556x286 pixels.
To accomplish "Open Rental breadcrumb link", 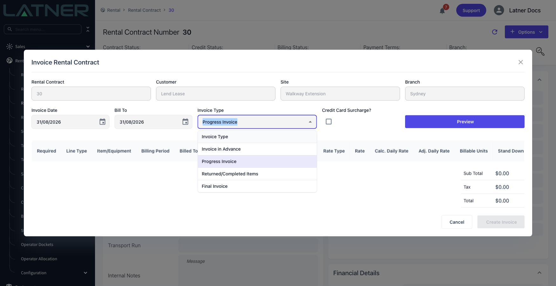I will (114, 10).
